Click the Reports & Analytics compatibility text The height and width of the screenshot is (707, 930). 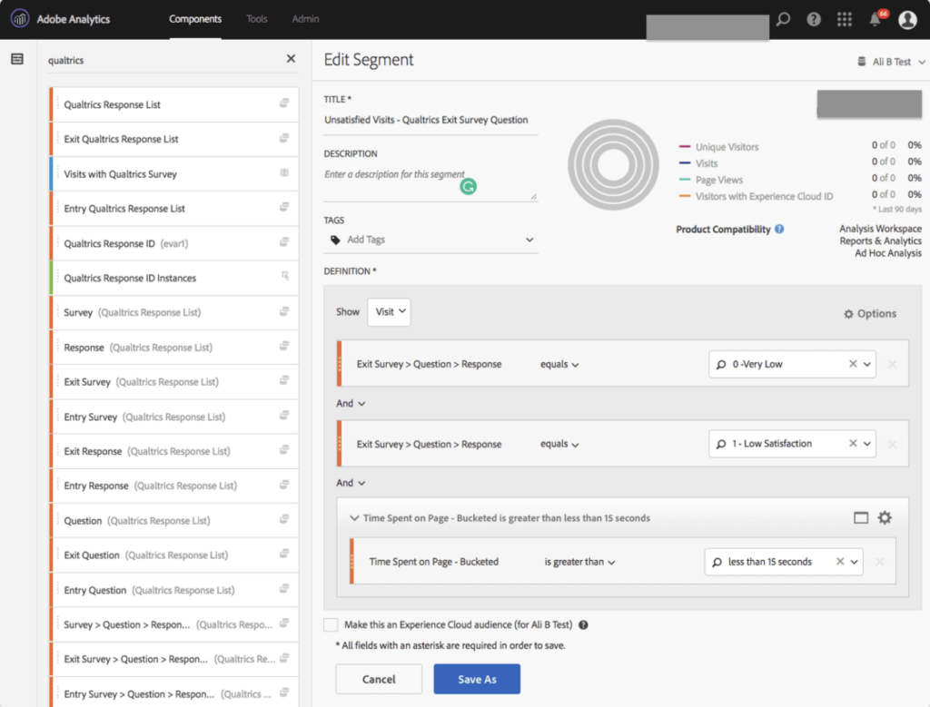(x=880, y=241)
